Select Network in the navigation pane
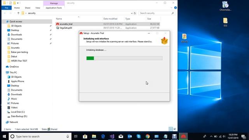Image resolution: width=249 pixels, height=140 pixels. tap(14, 122)
